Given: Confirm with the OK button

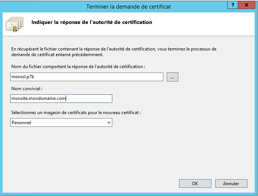Looking at the screenshot, I should (195, 183).
